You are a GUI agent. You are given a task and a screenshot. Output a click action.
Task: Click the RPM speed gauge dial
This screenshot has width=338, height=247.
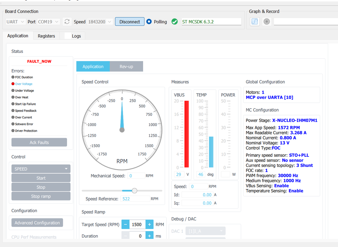pos(122,130)
